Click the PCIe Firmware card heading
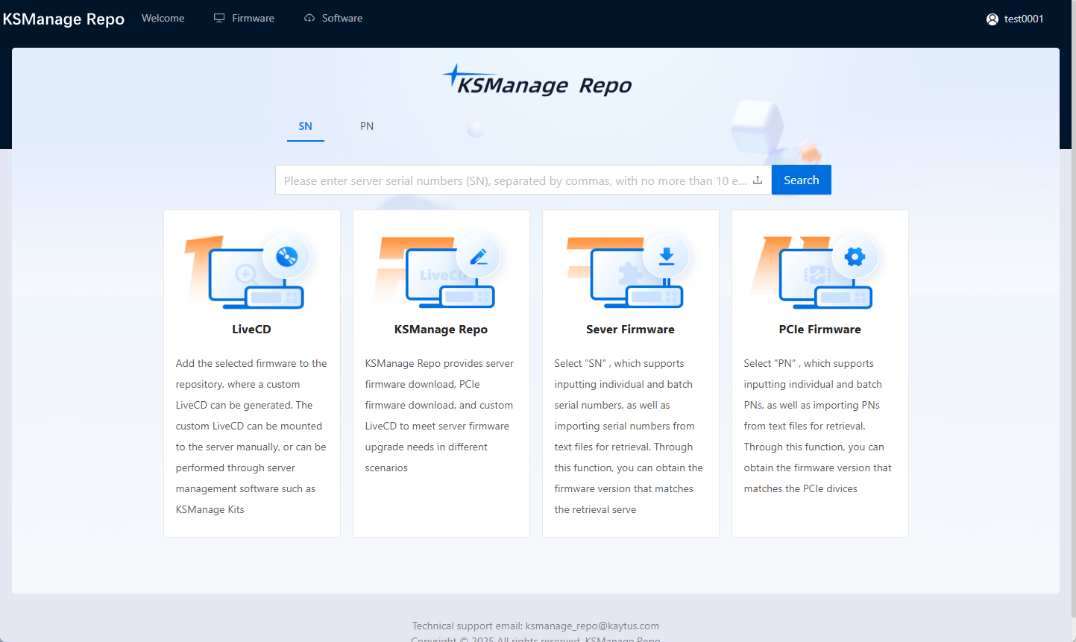The image size is (1076, 642). coord(819,329)
